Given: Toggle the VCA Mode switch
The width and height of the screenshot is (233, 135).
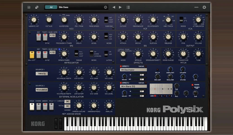Looking at the screenshot, I should (x=181, y=20).
